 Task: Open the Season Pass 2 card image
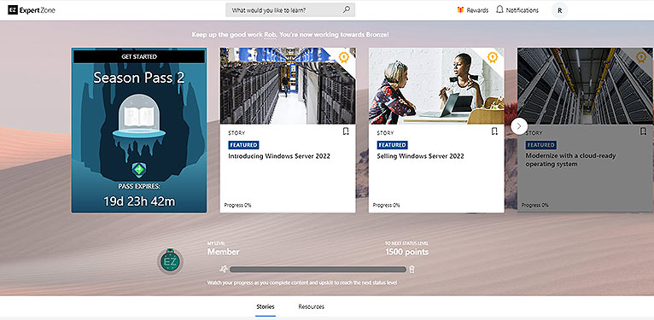coord(139,131)
